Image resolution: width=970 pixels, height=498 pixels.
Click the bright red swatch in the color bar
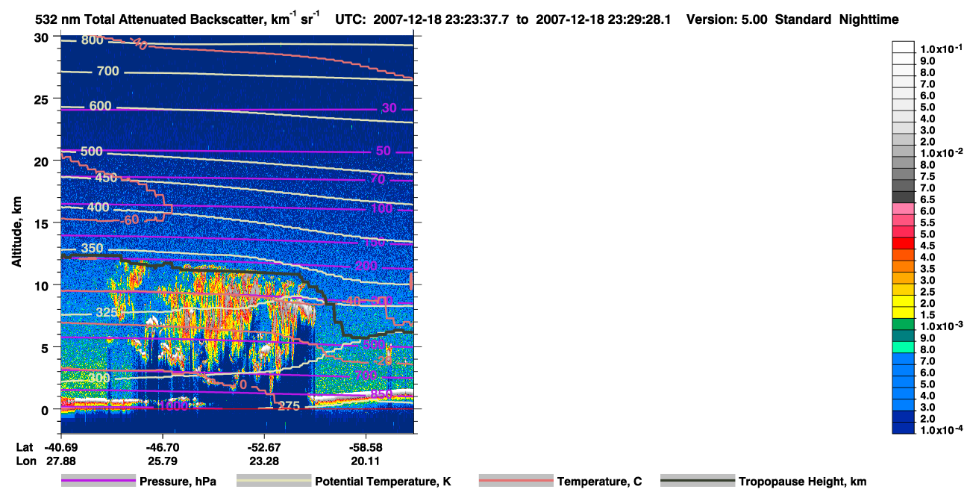pos(904,245)
